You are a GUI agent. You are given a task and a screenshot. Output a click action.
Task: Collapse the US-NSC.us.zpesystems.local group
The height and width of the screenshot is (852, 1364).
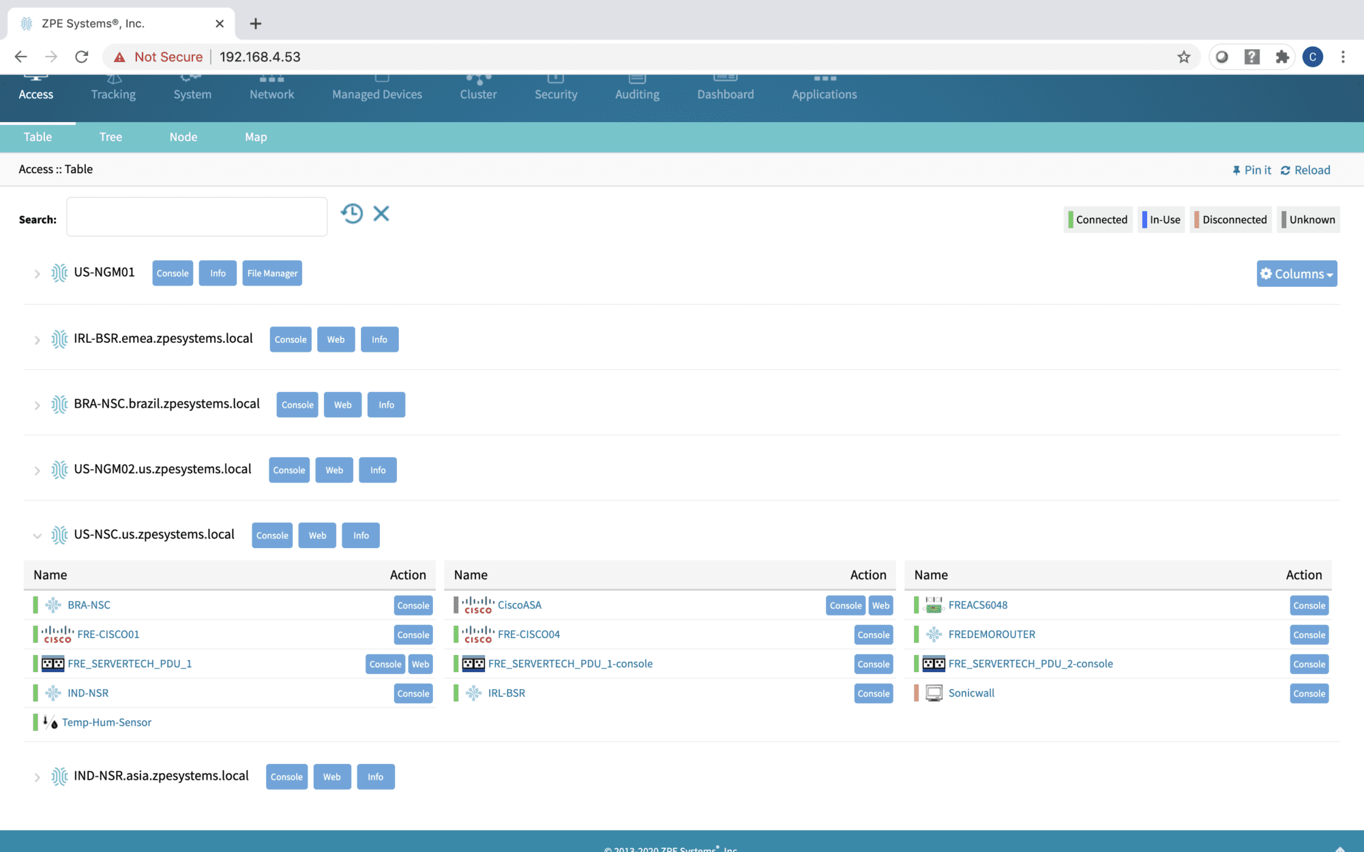pyautogui.click(x=37, y=536)
